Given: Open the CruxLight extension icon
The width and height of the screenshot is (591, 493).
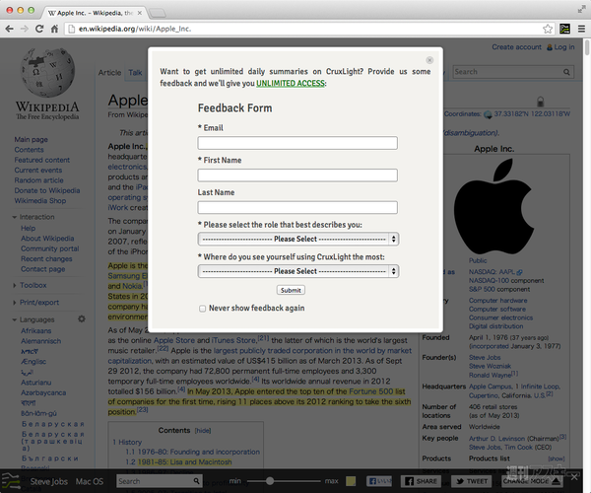Looking at the screenshot, I should click(x=564, y=29).
